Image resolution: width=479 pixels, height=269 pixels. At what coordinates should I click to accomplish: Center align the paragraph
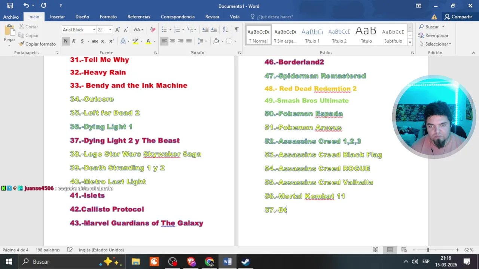pyautogui.click(x=173, y=41)
